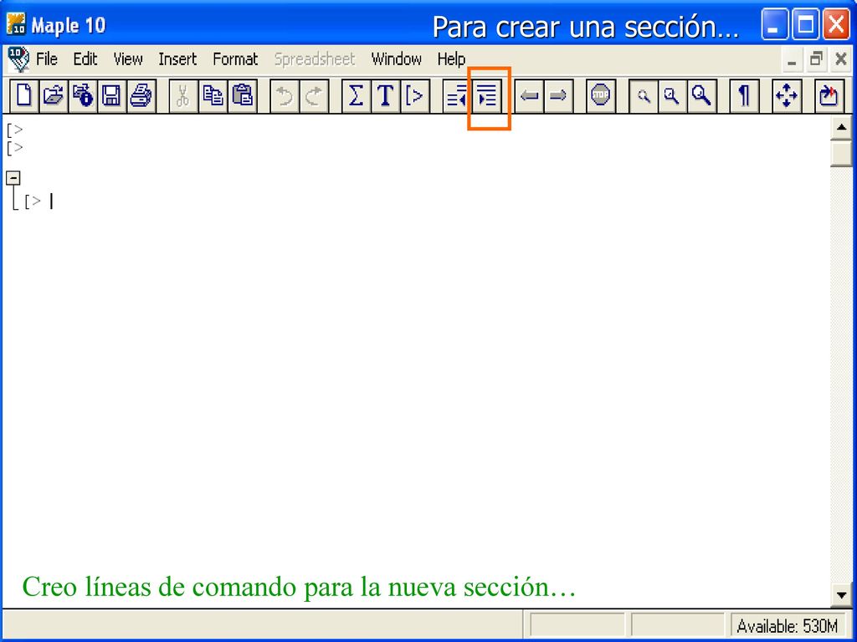
Task: Collapse the section with minus box
Action: coord(13,178)
